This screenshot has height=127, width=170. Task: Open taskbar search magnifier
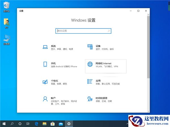click(12, 124)
